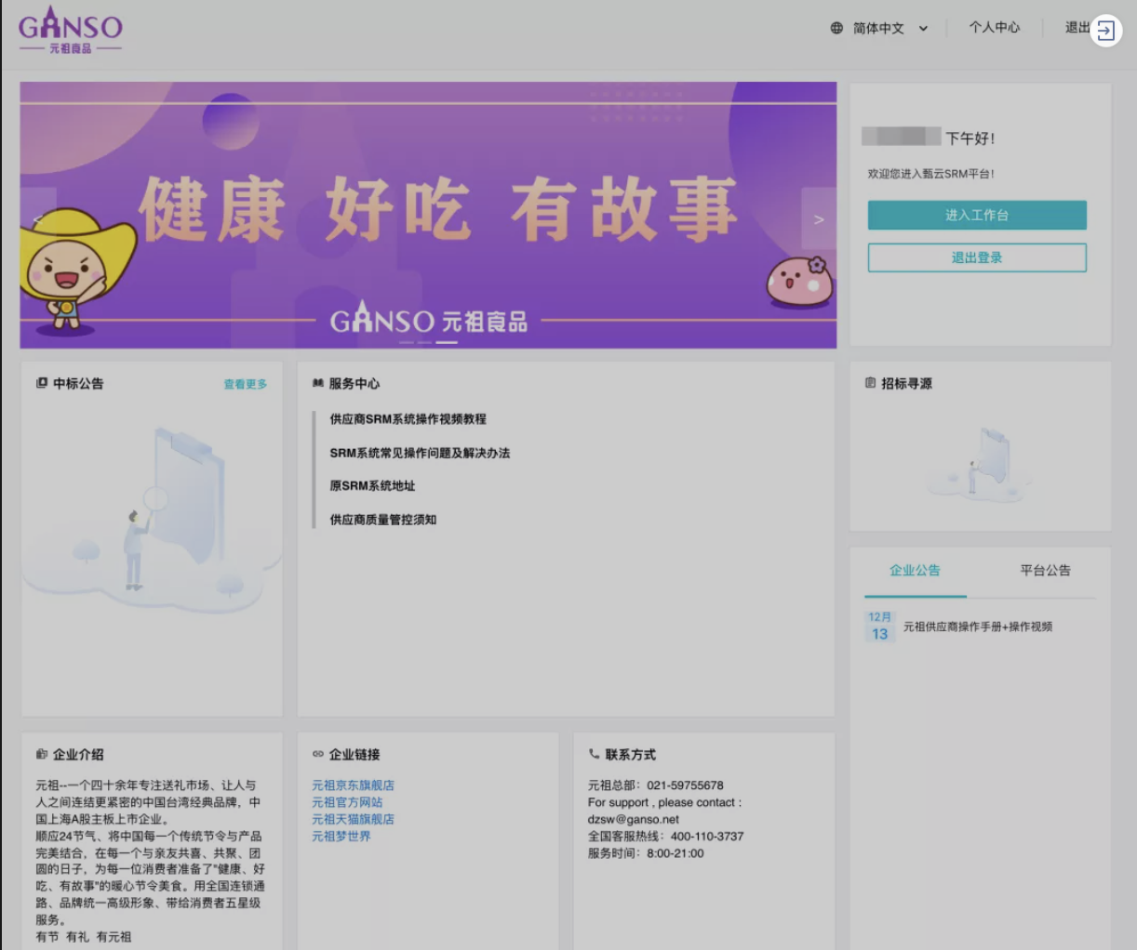Click the 企业介绍 section icon
The image size is (1137, 950).
[42, 754]
